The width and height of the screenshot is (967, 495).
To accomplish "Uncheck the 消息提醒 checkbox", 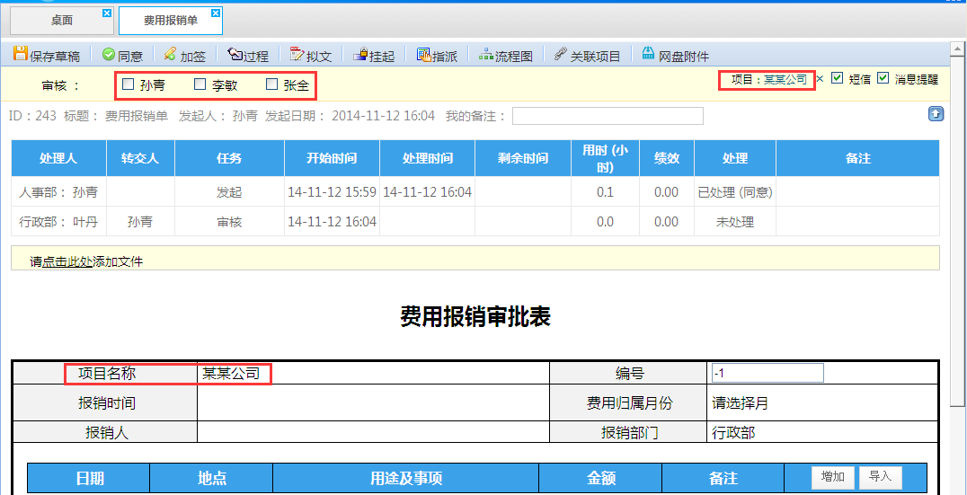I will point(883,78).
